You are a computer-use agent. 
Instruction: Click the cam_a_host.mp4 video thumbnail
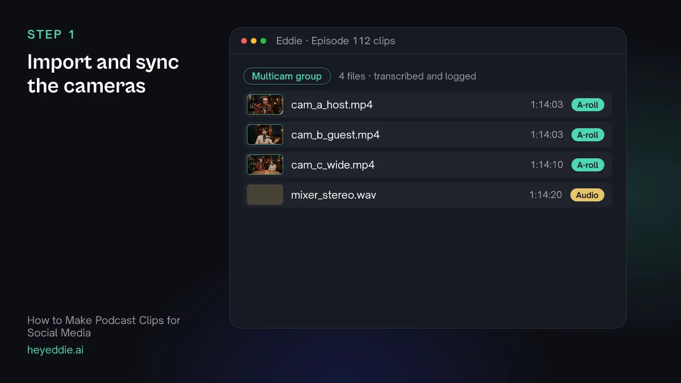tap(265, 104)
